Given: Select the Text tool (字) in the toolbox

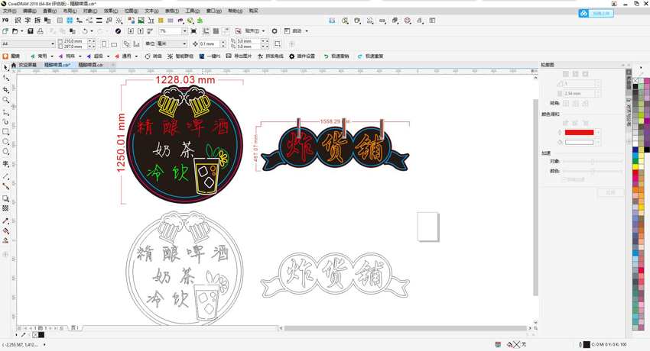Looking at the screenshot, I should pyautogui.click(x=6, y=164).
